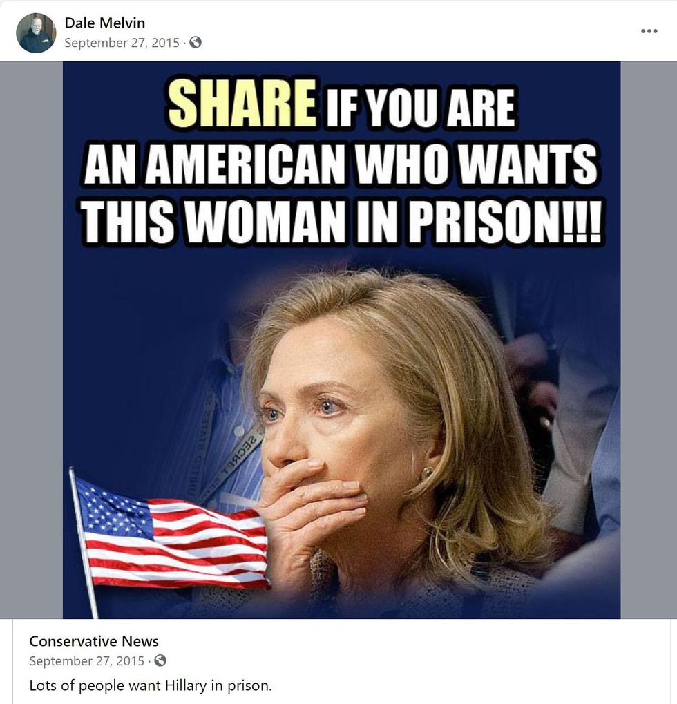The image size is (677, 704).
Task: Click the globe icon beside Dale Melvin's date
Action: pyautogui.click(x=196, y=43)
